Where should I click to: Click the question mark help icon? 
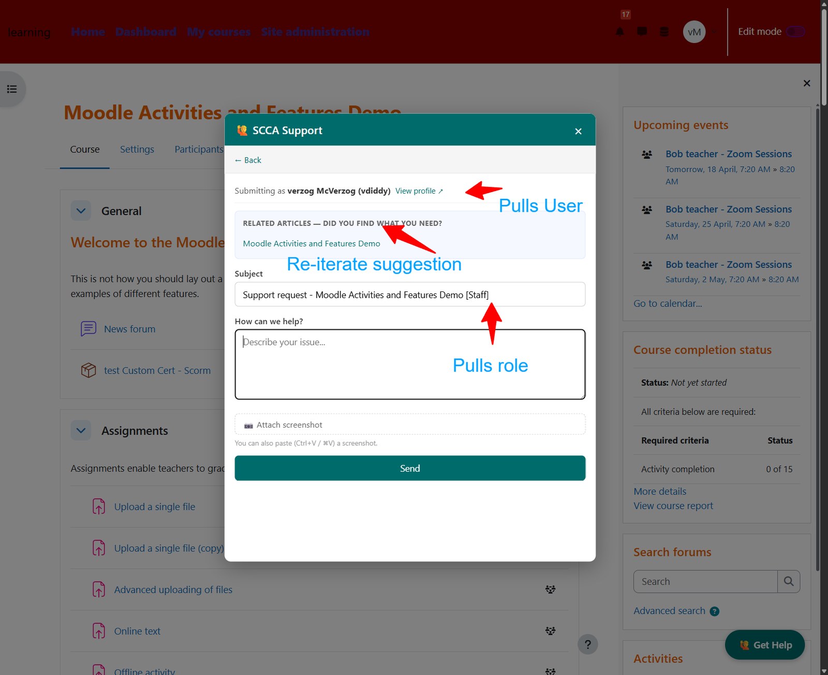point(587,644)
